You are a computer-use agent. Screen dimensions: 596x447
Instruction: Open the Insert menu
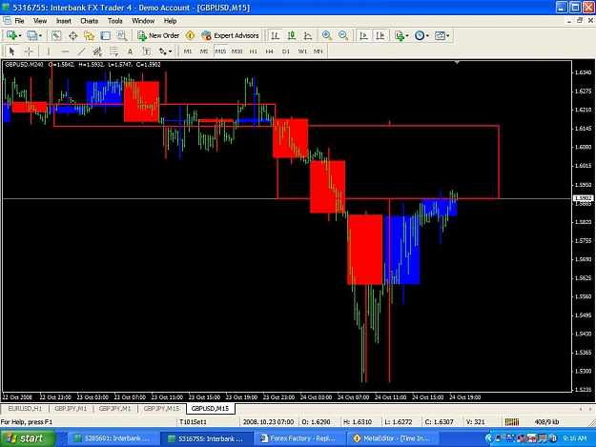point(64,21)
